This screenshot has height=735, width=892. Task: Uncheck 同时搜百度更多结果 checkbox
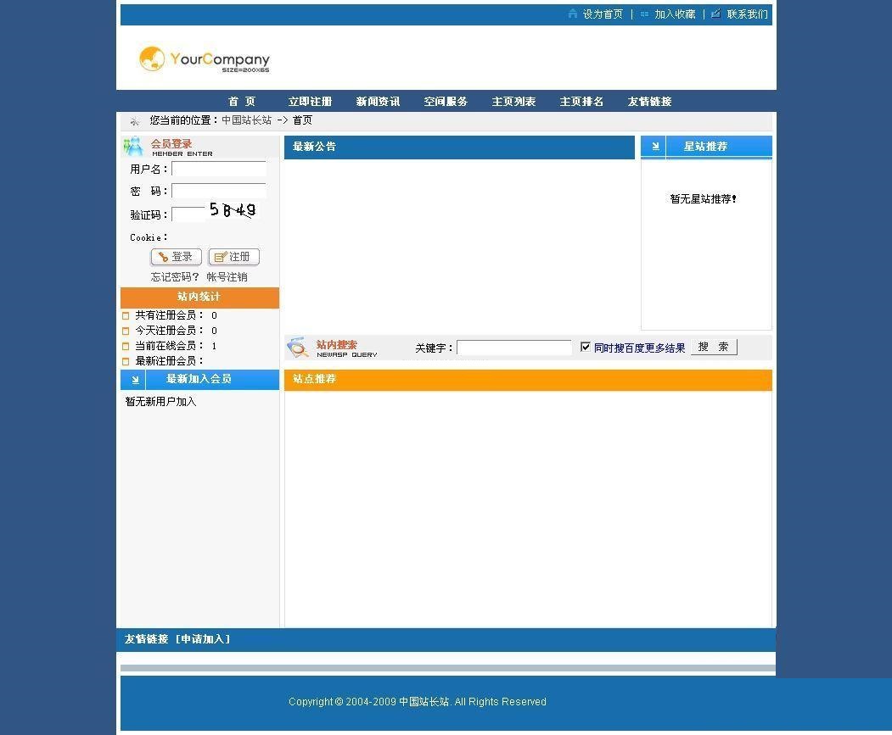click(586, 347)
